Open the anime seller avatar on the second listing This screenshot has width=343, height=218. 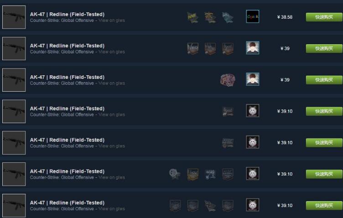coord(253,48)
